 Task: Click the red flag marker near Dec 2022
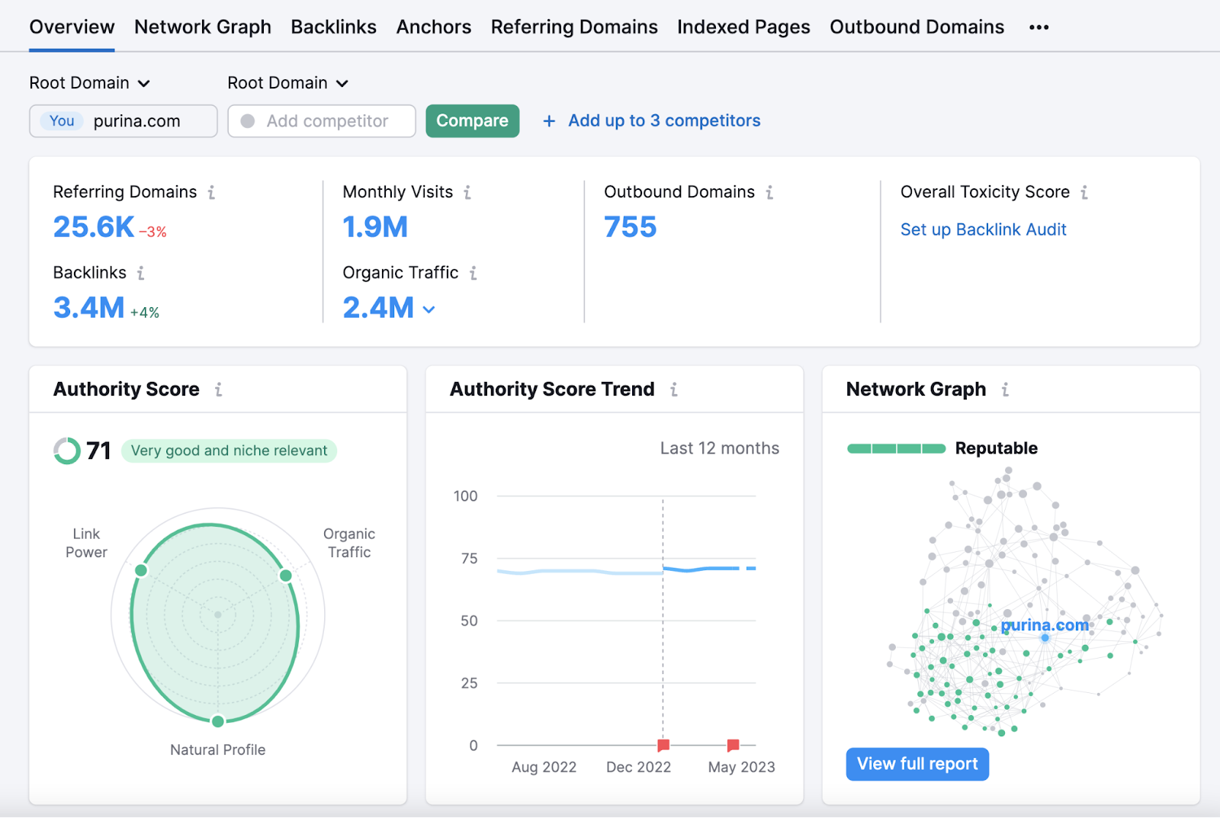(663, 744)
